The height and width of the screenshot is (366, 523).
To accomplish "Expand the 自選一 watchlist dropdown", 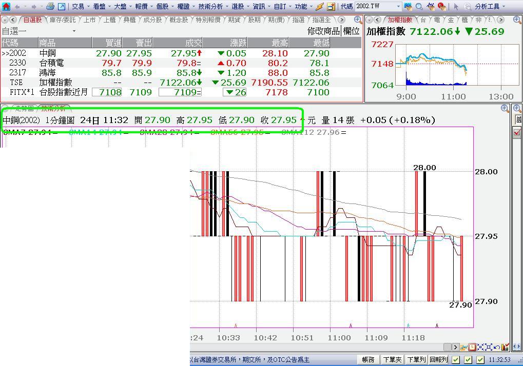I will pos(74,31).
